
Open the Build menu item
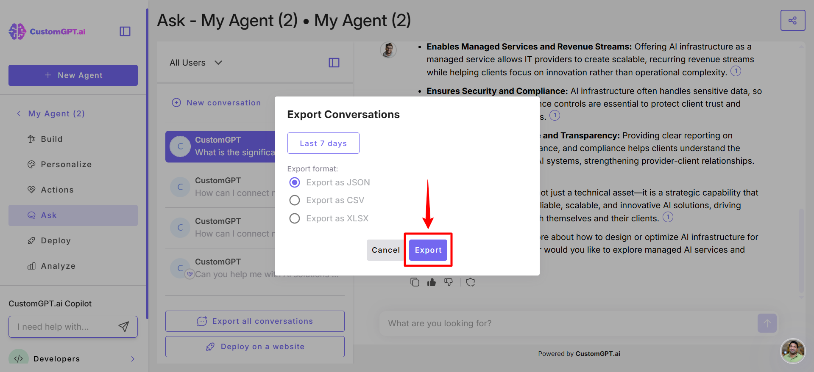tap(73, 139)
